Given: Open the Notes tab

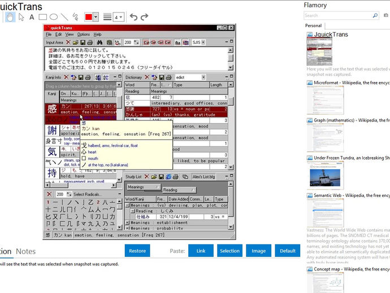Looking at the screenshot, I should 25,252.
